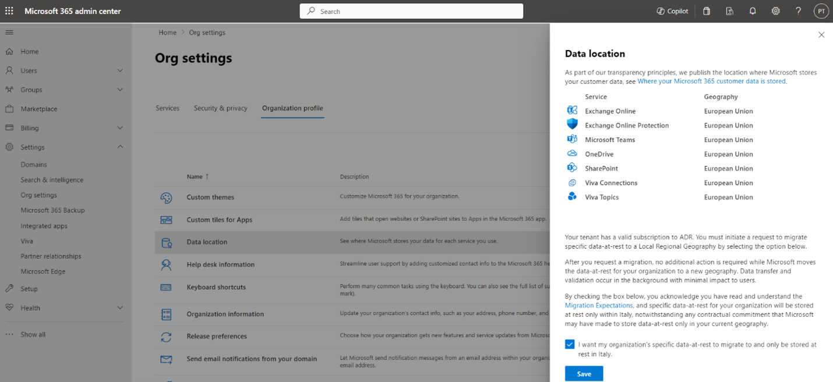This screenshot has width=833, height=382.
Task: Click the Viva Connections service icon
Action: click(572, 182)
